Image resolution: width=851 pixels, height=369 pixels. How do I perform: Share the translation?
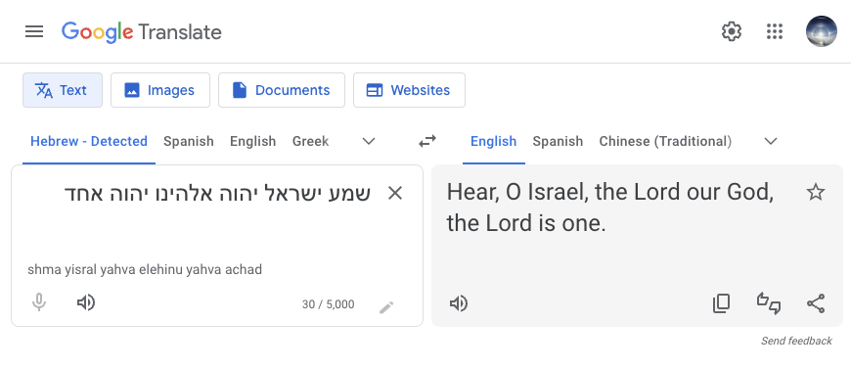click(816, 303)
